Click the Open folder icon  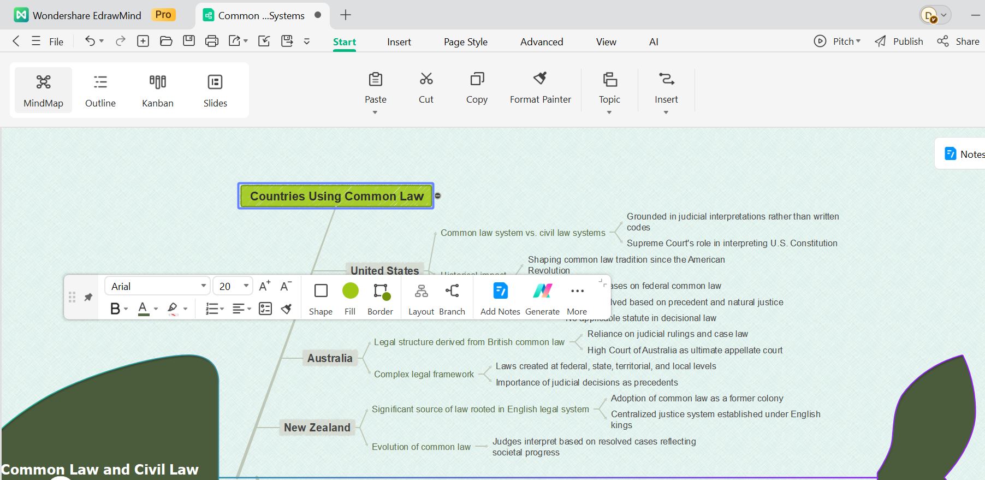pyautogui.click(x=166, y=41)
